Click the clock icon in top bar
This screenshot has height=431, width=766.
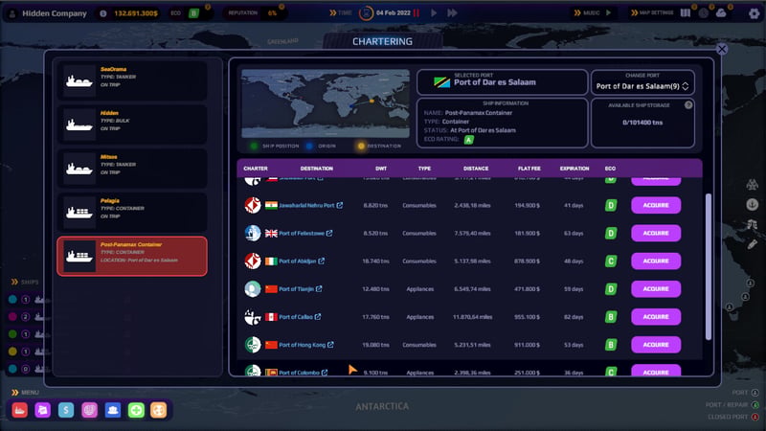[x=704, y=13]
